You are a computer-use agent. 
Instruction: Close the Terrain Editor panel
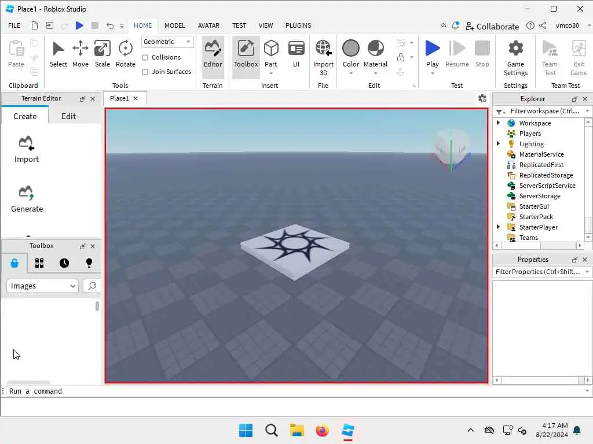(x=93, y=99)
